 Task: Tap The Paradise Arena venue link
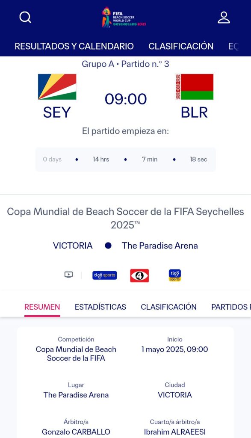[x=159, y=246]
